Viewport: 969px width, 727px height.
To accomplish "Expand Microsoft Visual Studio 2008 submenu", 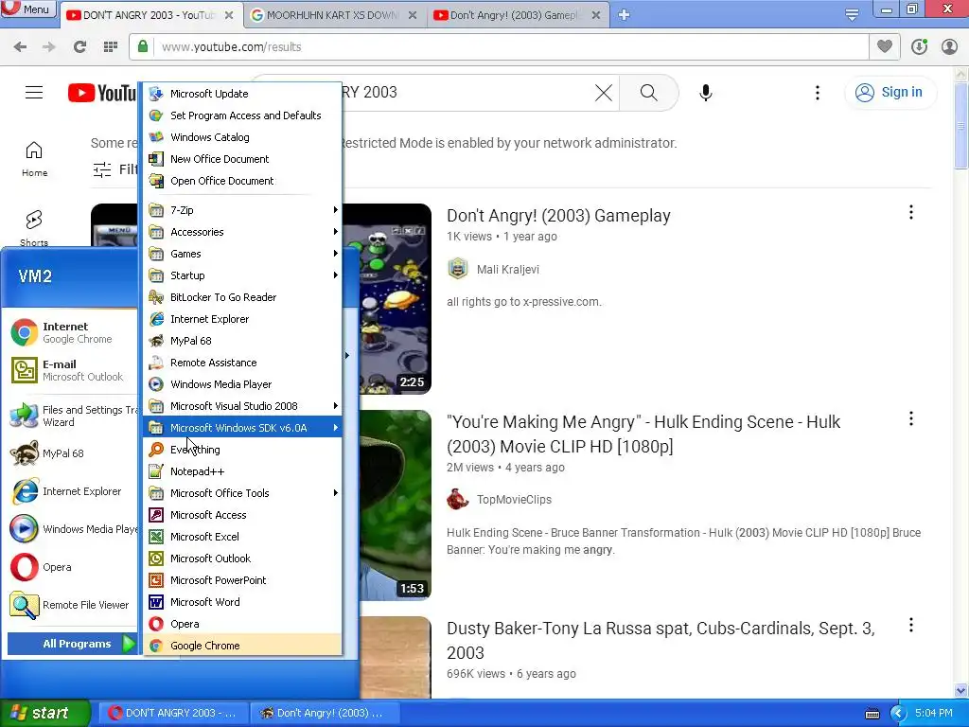I will click(x=242, y=405).
